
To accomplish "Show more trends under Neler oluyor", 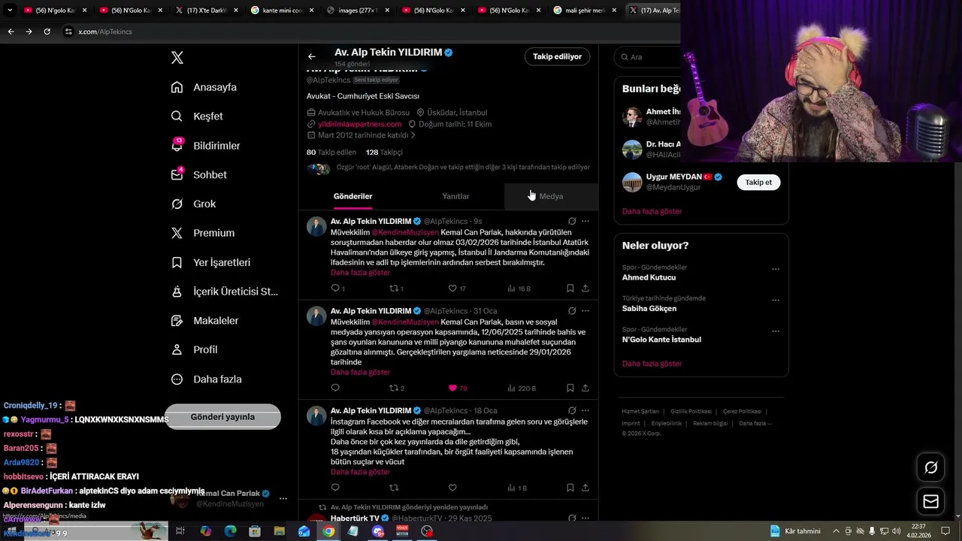I will point(652,364).
